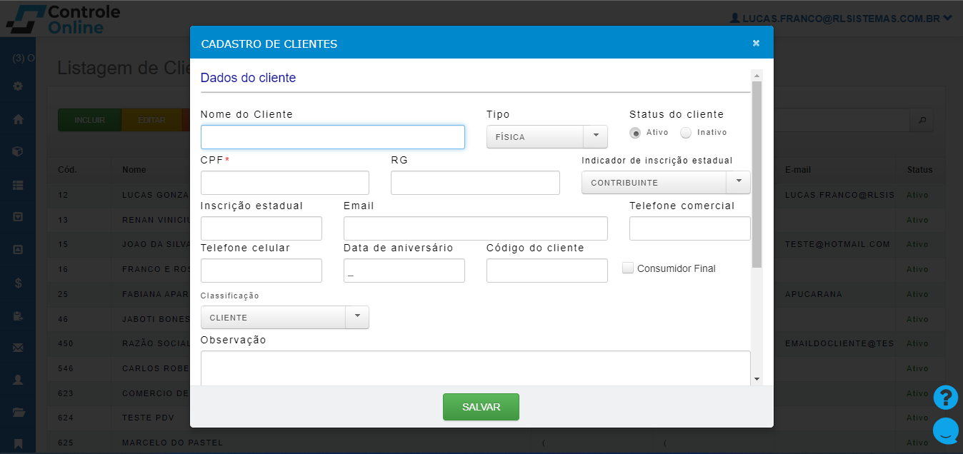The height and width of the screenshot is (454, 963).
Task: Open the chat bubble widget
Action: tap(945, 430)
